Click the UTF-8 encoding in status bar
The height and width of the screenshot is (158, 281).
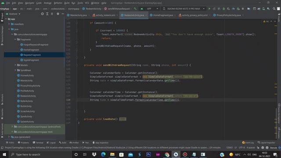pyautogui.click(x=241, y=147)
